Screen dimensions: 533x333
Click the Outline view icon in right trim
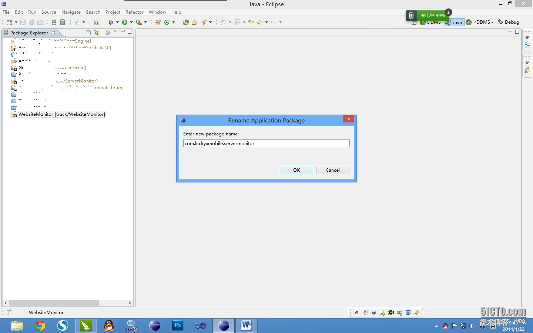(527, 46)
